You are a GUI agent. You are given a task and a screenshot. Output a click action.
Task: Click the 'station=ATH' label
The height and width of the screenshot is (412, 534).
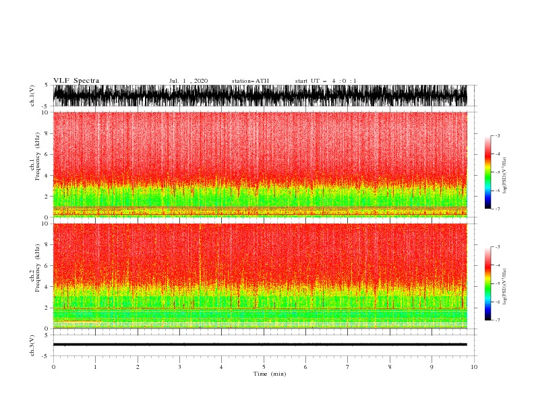[x=250, y=81]
